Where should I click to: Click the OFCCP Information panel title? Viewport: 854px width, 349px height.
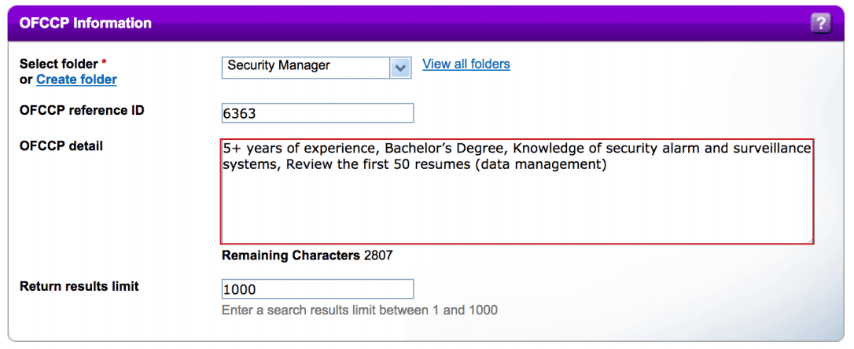(x=86, y=23)
